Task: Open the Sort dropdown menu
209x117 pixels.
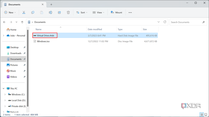Action: [82, 12]
